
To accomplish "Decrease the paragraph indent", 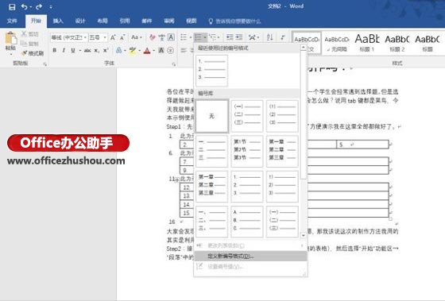I will tap(230, 37).
